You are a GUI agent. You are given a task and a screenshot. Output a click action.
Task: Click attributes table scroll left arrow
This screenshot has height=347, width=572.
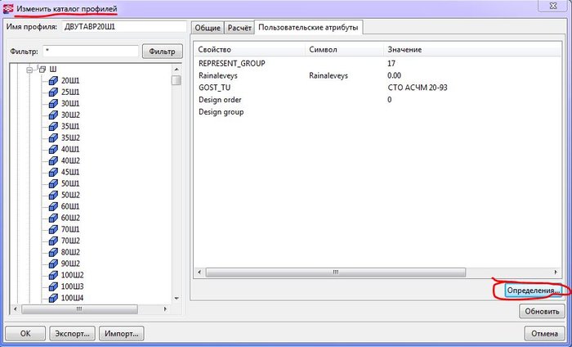coord(199,273)
